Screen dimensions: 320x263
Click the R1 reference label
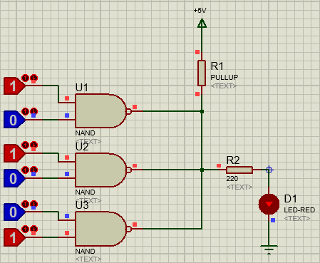coord(217,66)
